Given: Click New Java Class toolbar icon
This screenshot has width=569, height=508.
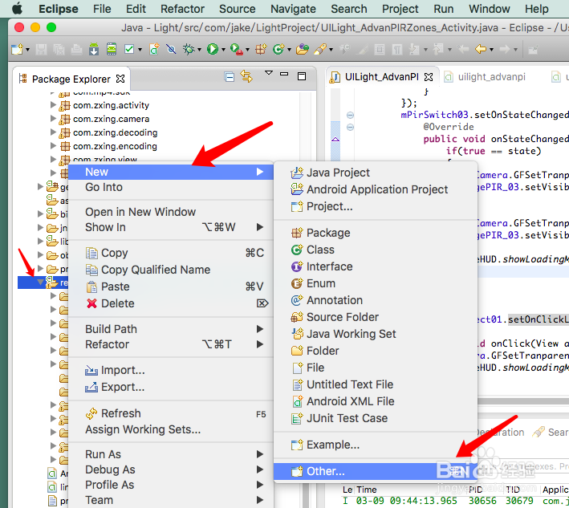Looking at the screenshot, I should click(278, 49).
